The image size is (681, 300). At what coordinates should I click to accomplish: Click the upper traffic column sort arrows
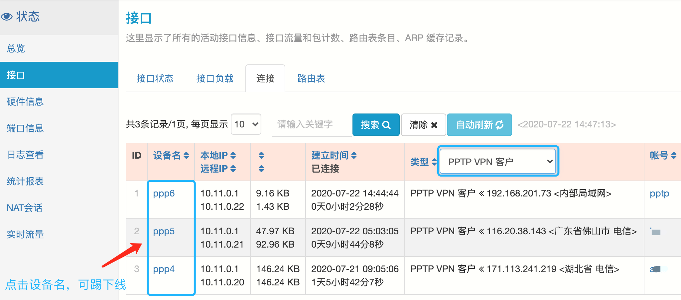coord(261,155)
